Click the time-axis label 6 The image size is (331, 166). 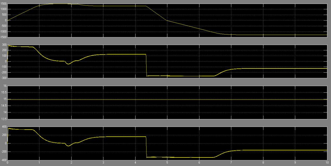point(199,163)
